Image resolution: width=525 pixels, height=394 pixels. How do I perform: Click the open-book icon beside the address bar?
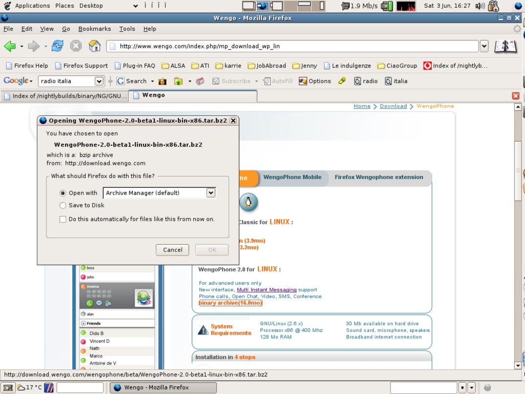click(505, 46)
